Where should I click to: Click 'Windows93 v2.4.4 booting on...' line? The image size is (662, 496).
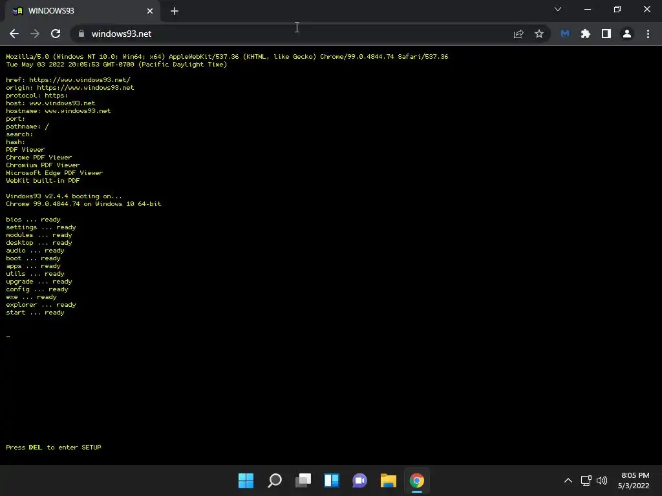[x=64, y=196]
